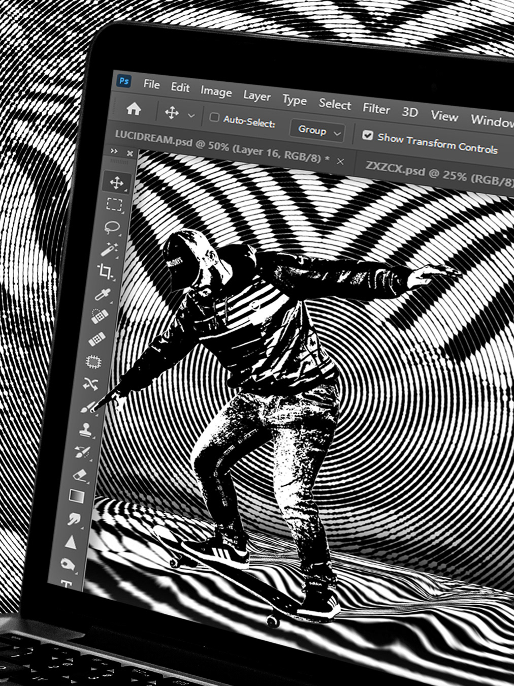
Task: Select the Move tool in the toolbar
Action: click(117, 182)
